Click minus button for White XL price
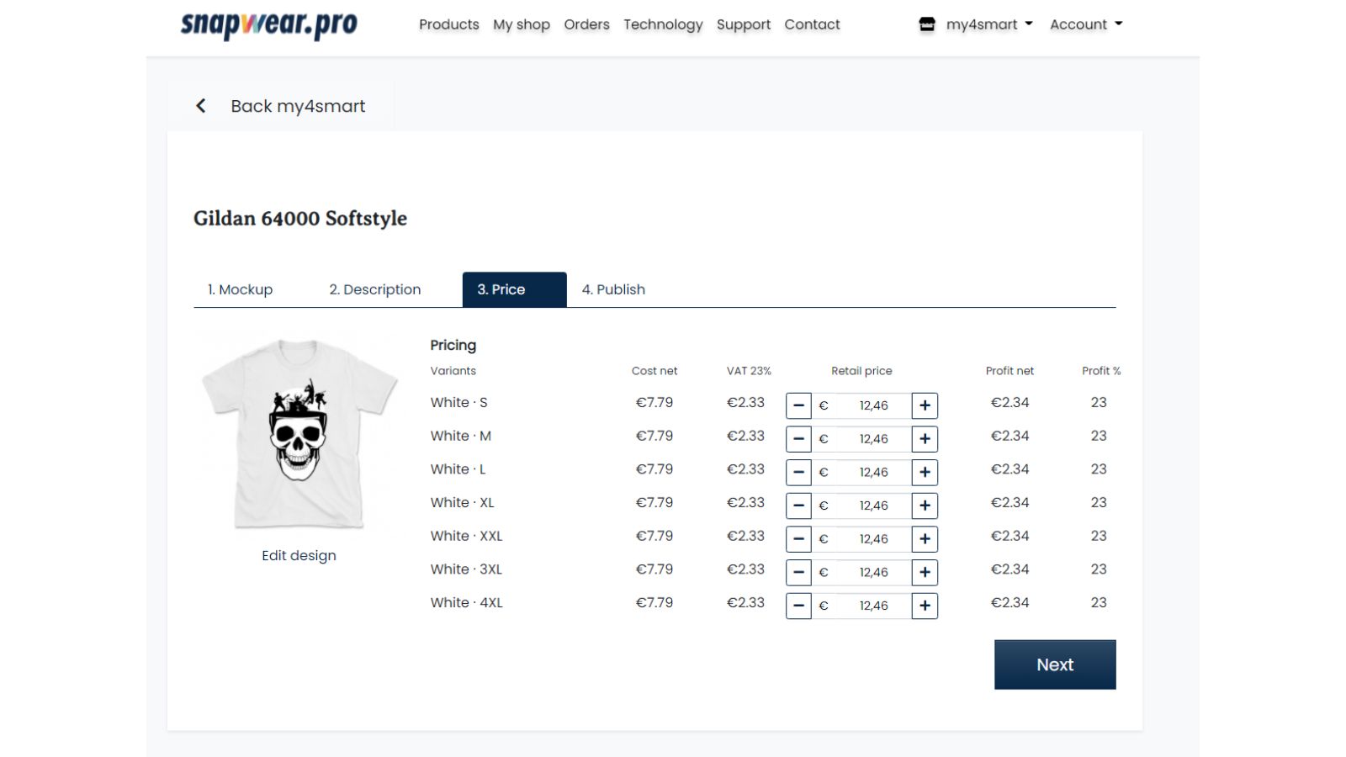Viewport: 1346px width, 757px height. click(798, 506)
